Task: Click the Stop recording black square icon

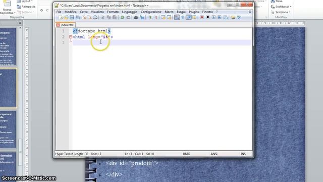Action: click(x=207, y=17)
